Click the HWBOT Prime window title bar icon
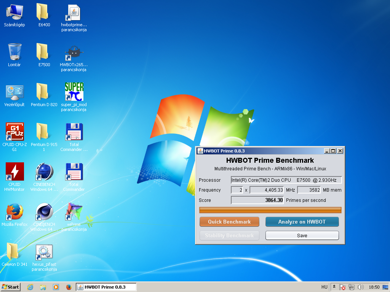This screenshot has height=292, width=390. click(x=200, y=151)
